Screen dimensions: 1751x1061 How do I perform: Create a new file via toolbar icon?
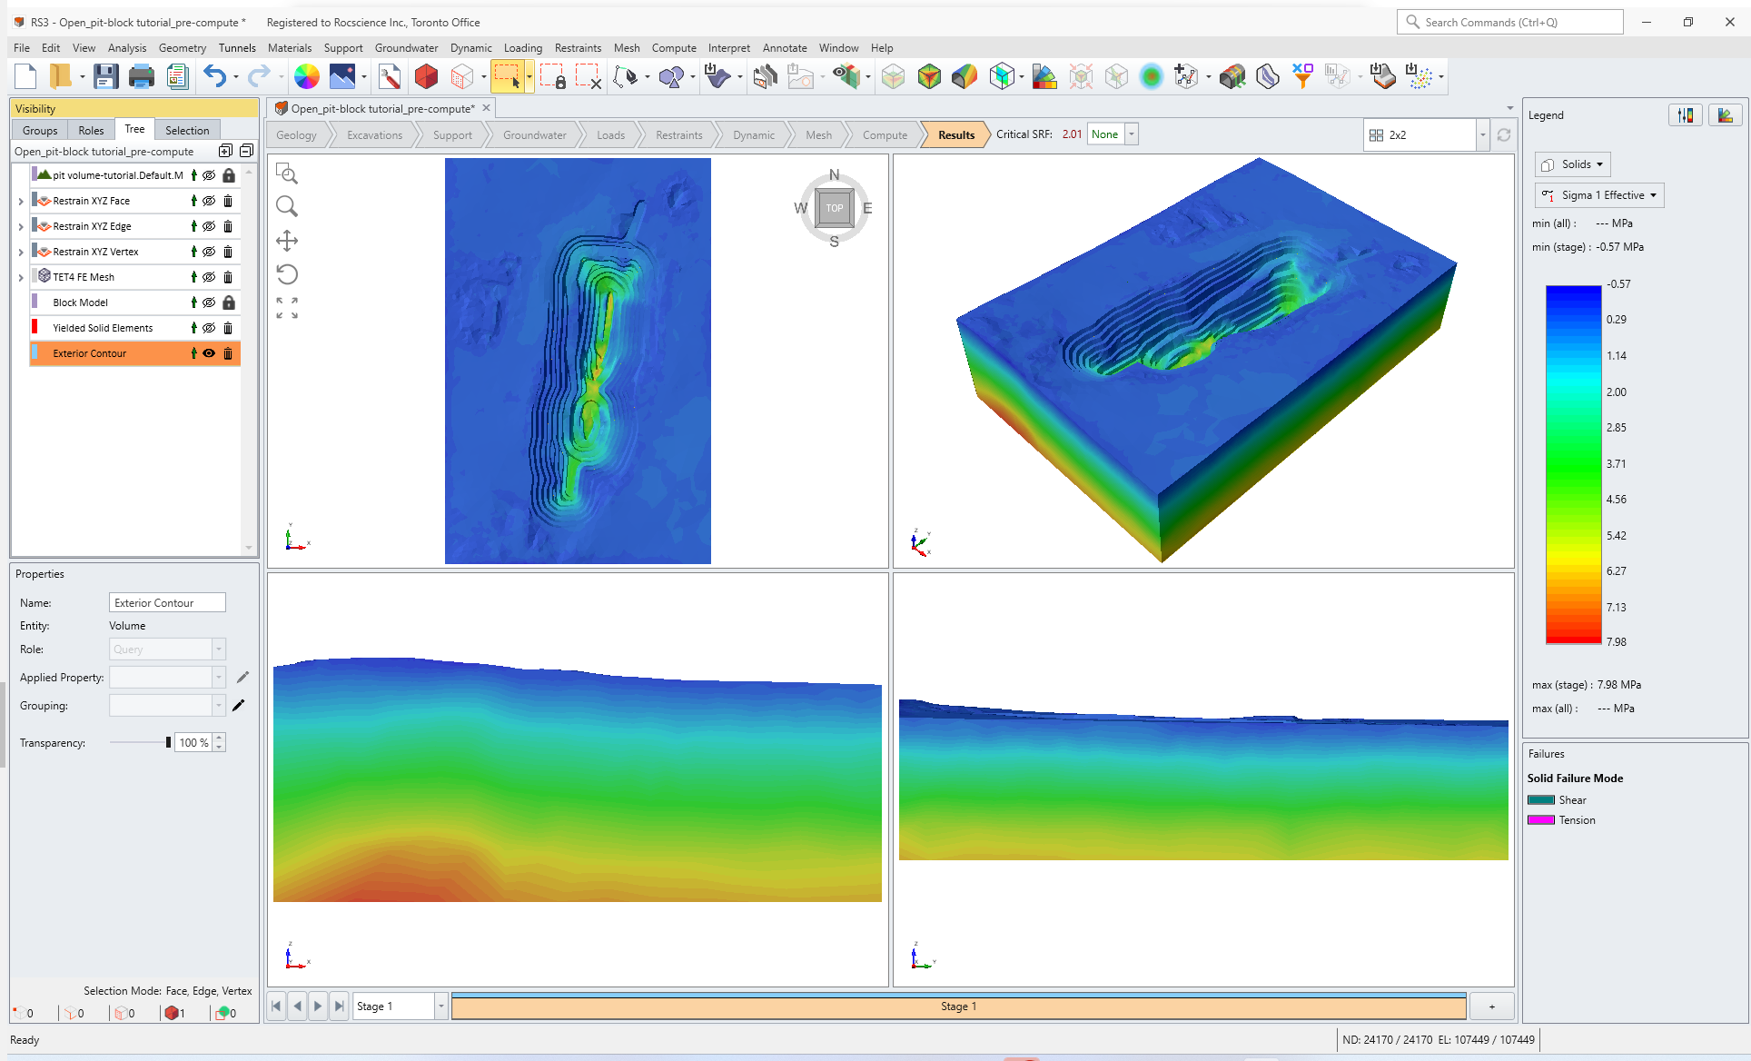click(25, 77)
